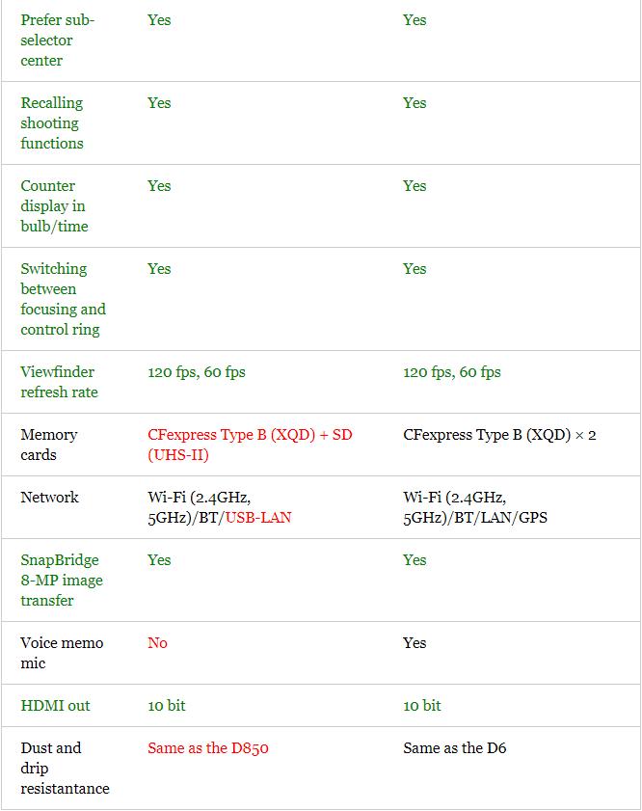Click the "Prefer sub-selector center" row label
Image resolution: width=642 pixels, height=811 pixels.
tap(57, 40)
